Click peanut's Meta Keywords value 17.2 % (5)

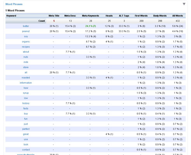90,31
